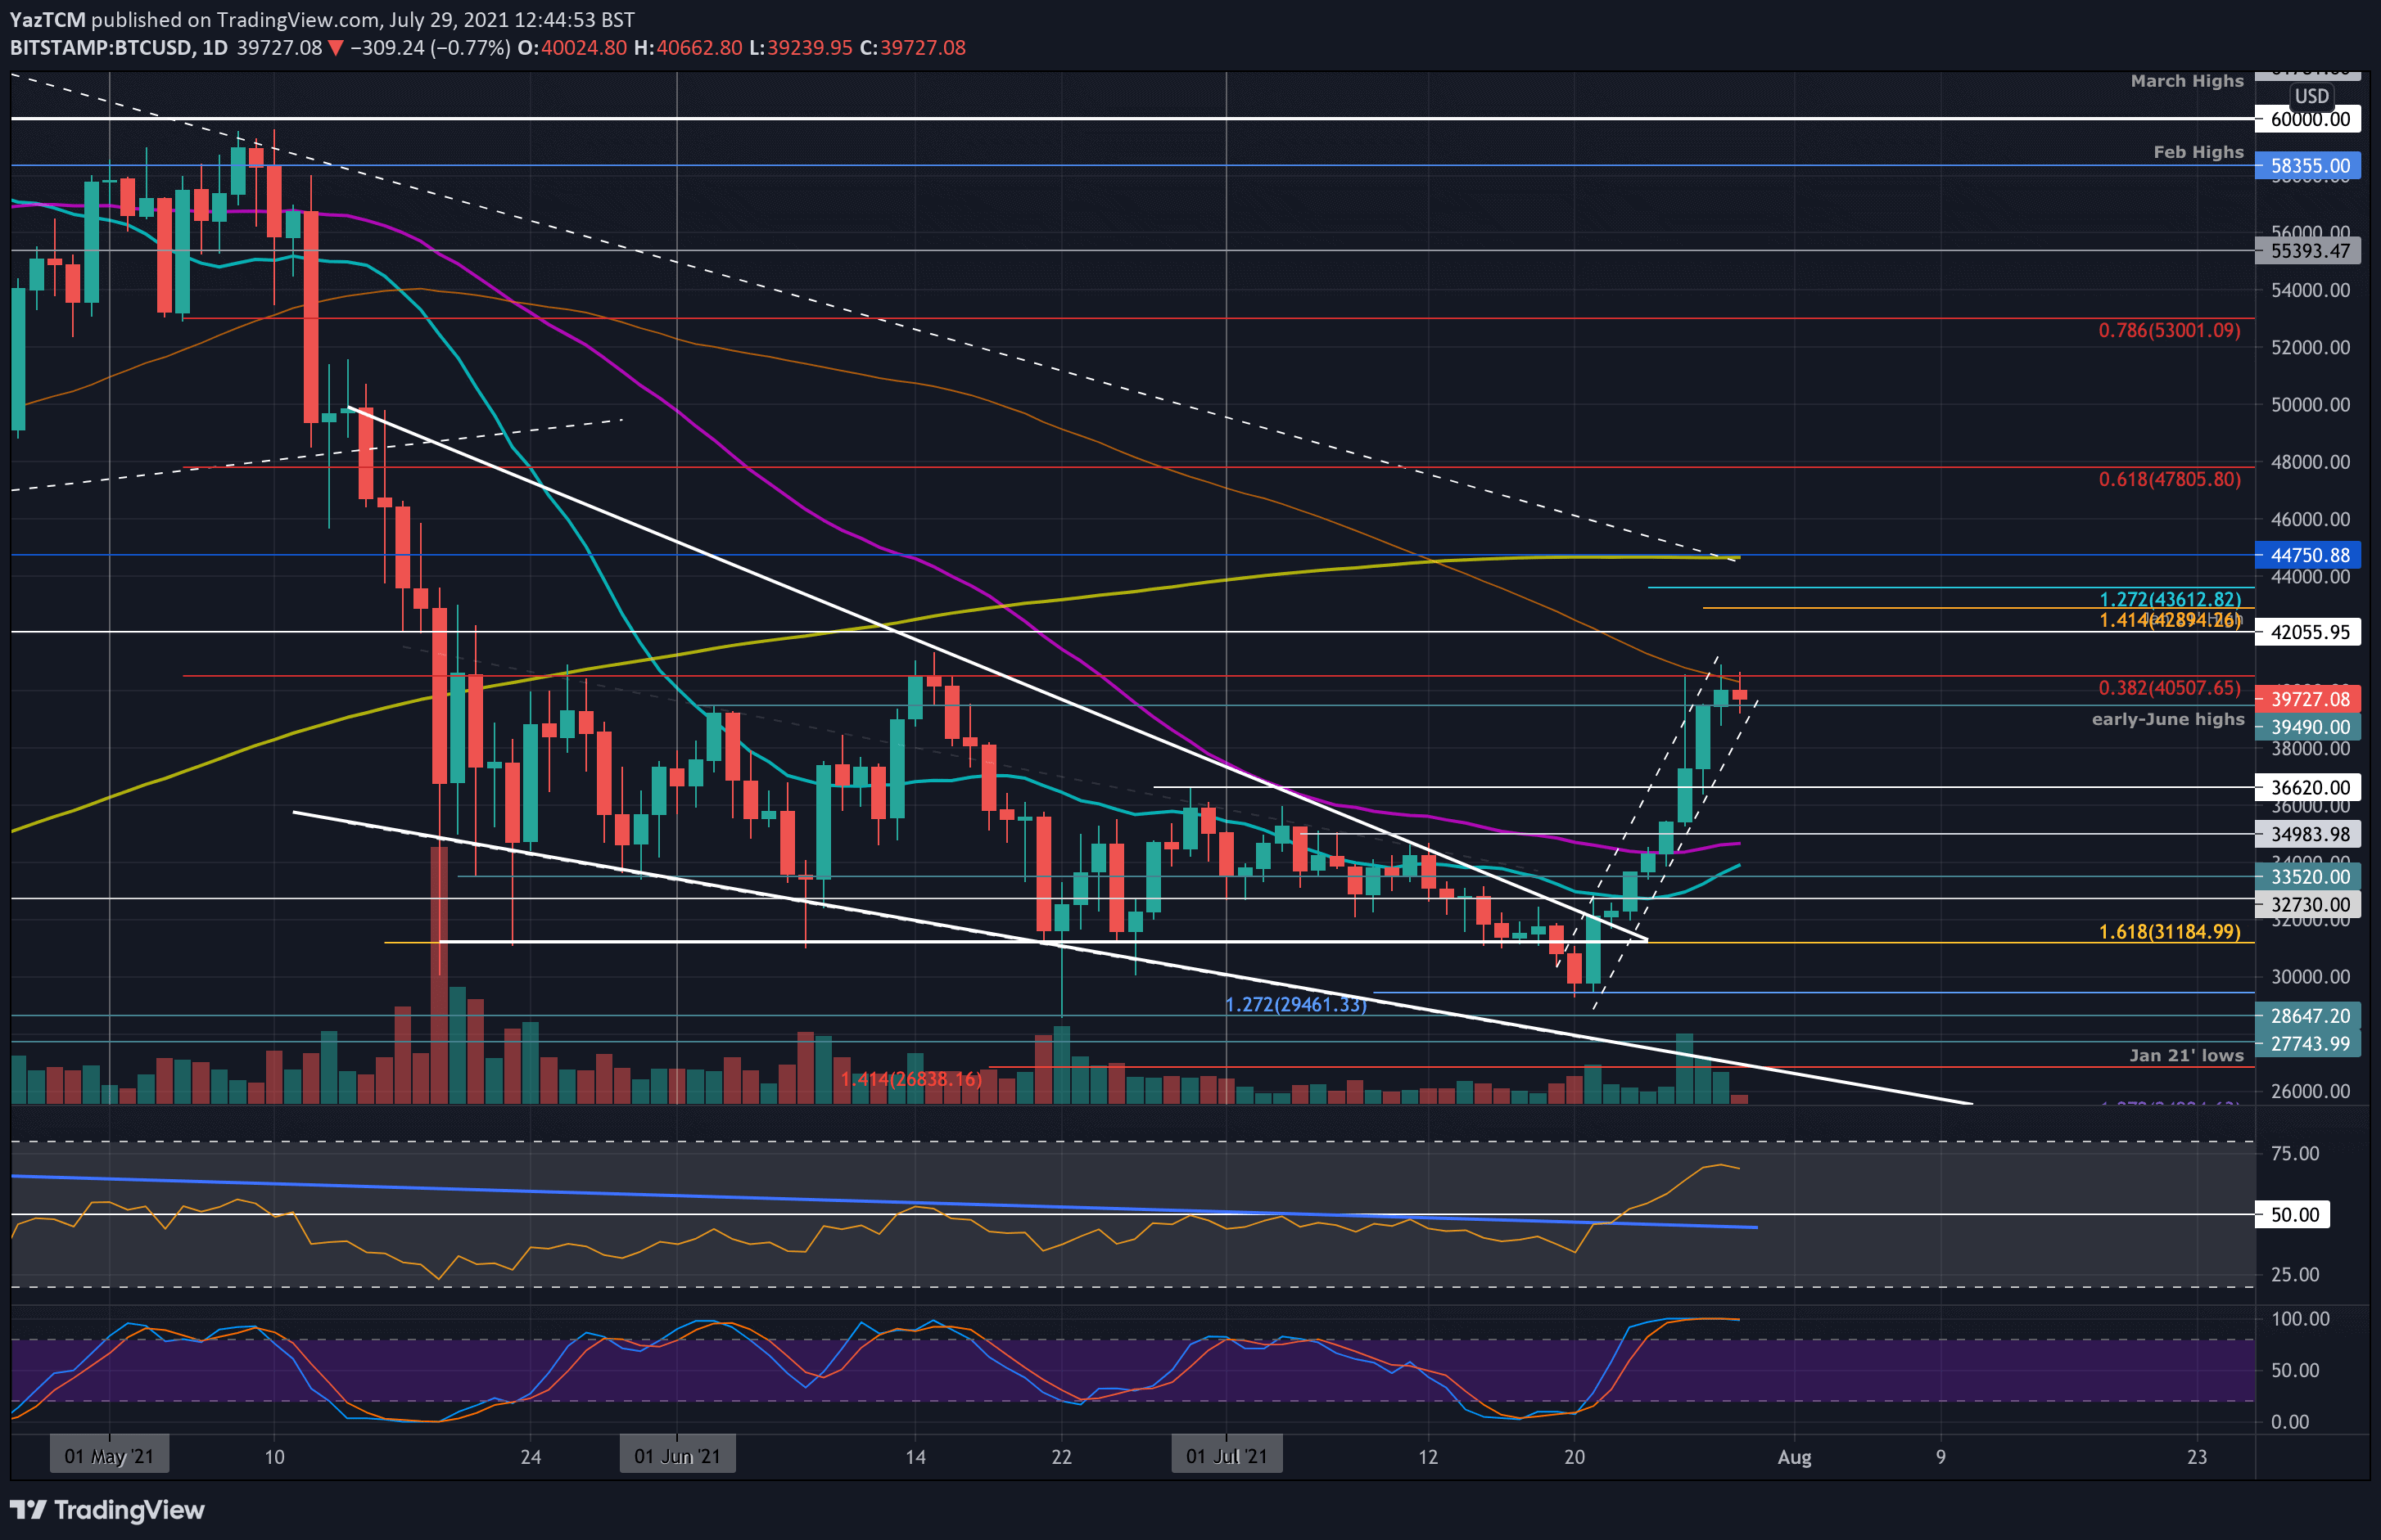Click the O:40024.80 open value

pyautogui.click(x=572, y=48)
